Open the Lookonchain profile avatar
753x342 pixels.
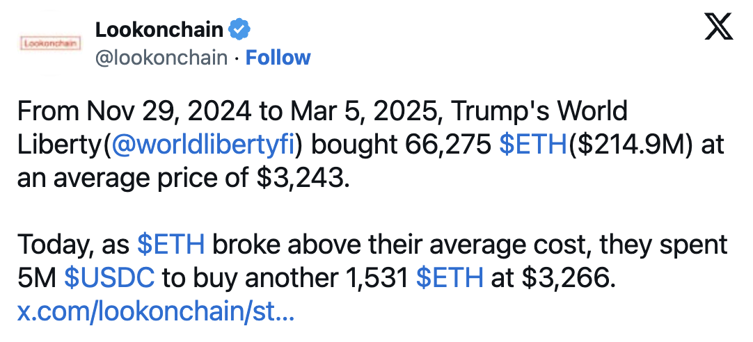pos(50,43)
